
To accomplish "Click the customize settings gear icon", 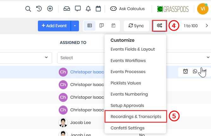I will pos(159,26).
